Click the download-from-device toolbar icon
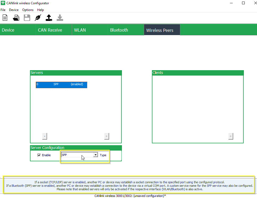The image size is (257, 198). [x=60, y=18]
